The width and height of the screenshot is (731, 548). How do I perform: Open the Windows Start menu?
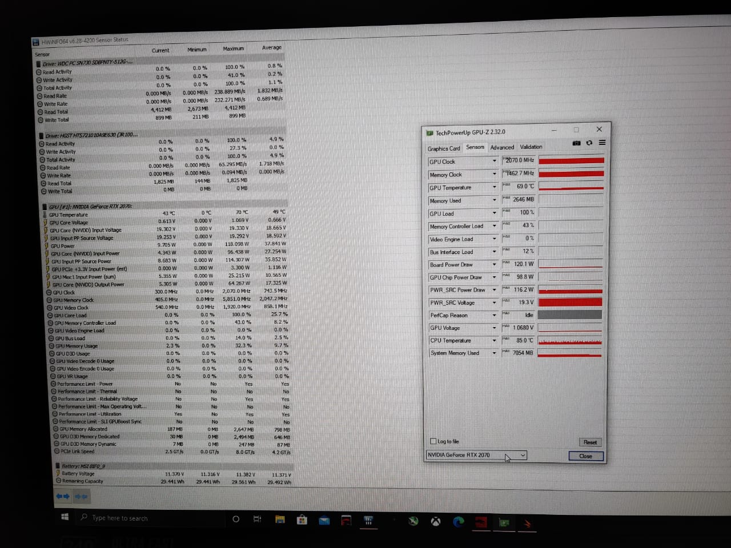65,517
